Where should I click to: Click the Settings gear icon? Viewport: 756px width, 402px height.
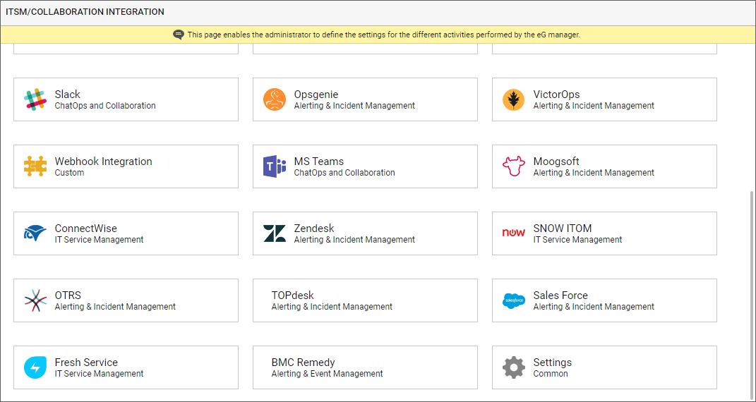(513, 367)
